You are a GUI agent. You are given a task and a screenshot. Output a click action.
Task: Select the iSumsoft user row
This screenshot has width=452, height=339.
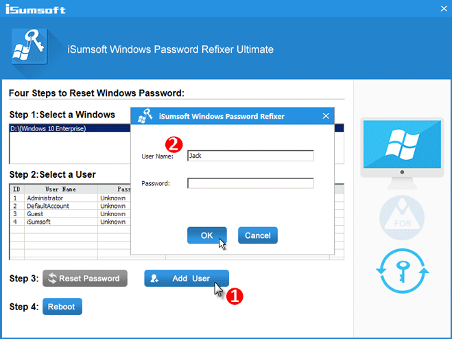click(x=70, y=222)
